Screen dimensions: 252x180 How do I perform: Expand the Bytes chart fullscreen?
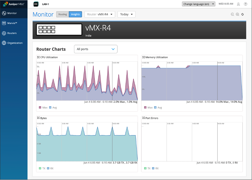point(38,118)
